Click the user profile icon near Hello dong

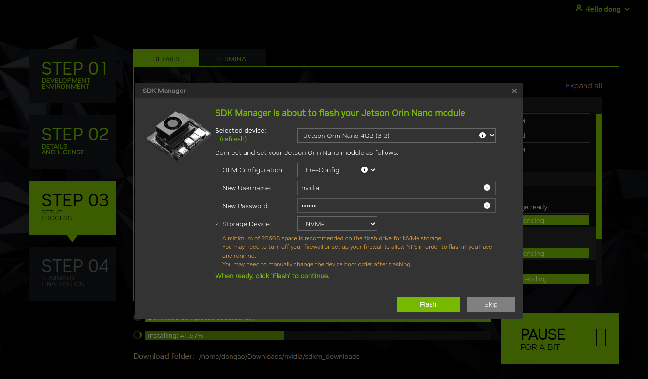[578, 8]
